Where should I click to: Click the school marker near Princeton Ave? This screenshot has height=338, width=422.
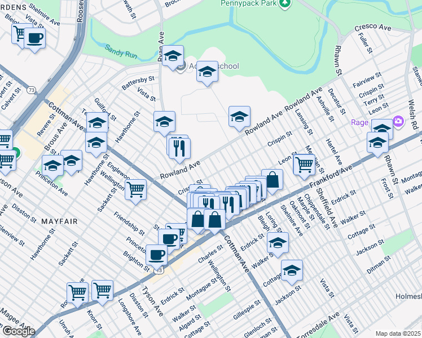[53, 166]
